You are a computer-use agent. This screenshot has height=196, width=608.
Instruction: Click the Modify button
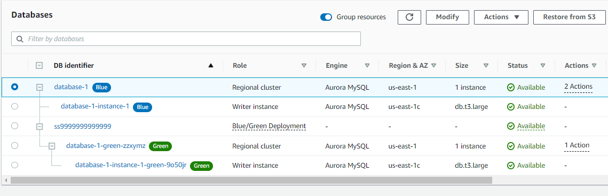point(447,17)
